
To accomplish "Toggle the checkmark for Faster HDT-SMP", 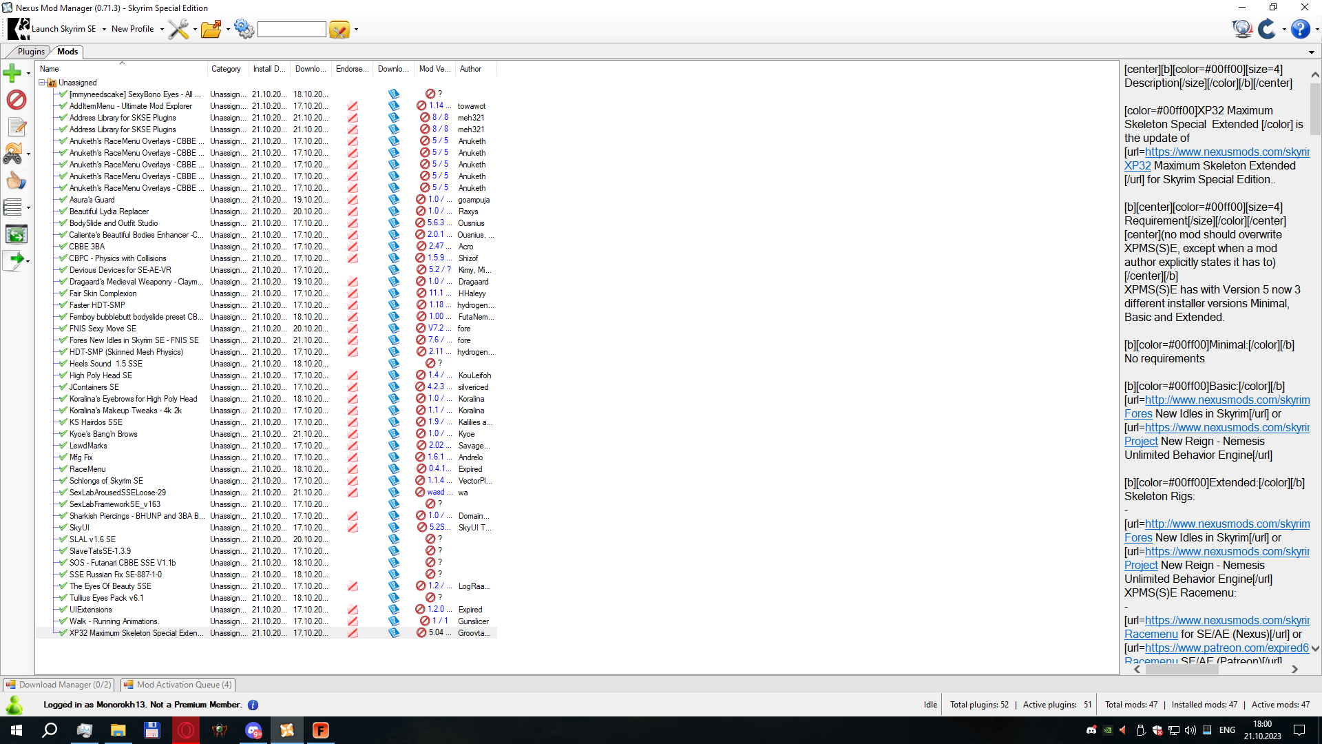I will [x=63, y=305].
